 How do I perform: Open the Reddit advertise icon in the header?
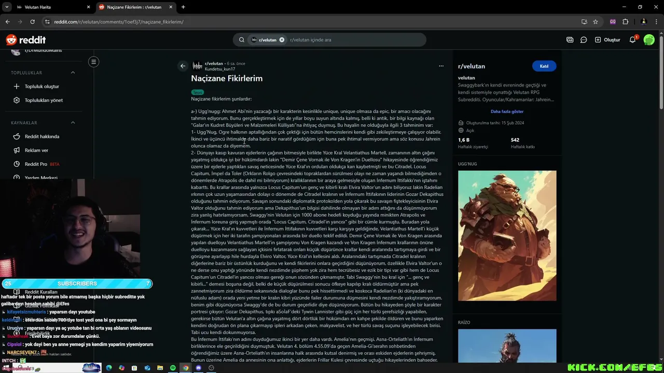coord(570,40)
